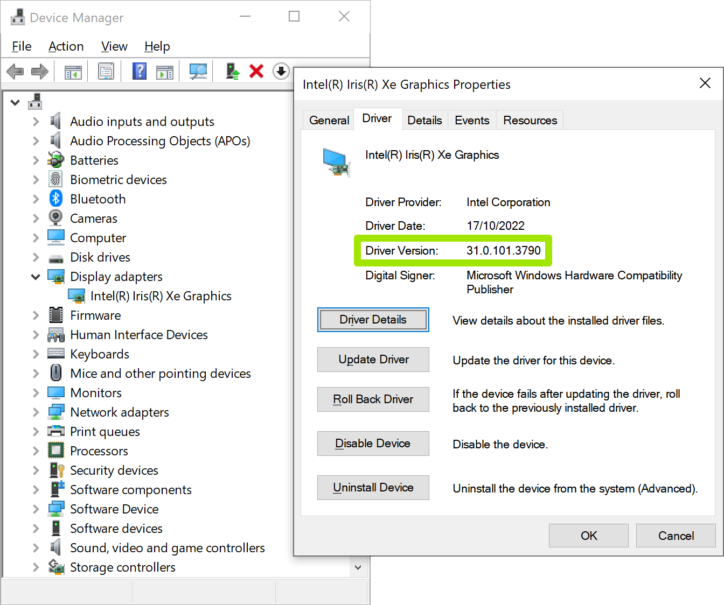
Task: Click the Uninstall Device button
Action: (x=373, y=488)
